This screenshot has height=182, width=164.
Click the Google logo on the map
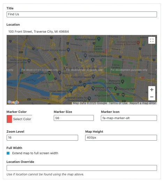13,102
